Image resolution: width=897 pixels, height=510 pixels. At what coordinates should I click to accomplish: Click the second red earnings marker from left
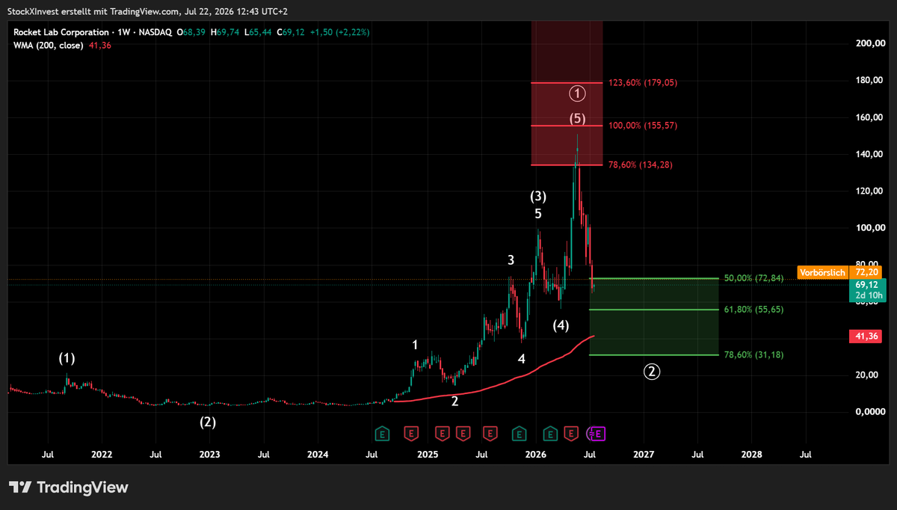(442, 432)
